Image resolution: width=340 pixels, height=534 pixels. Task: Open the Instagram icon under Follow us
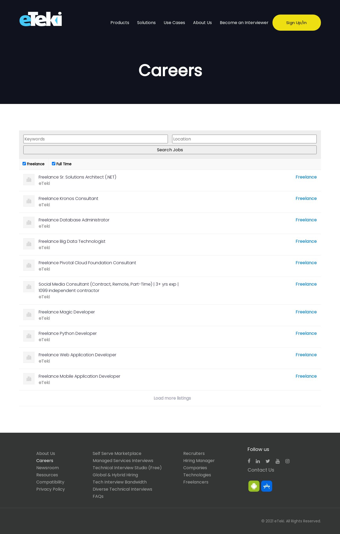287,461
